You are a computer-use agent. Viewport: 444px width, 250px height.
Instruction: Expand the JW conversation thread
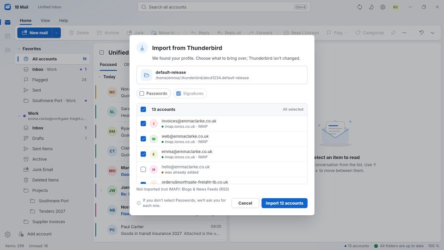101,190
